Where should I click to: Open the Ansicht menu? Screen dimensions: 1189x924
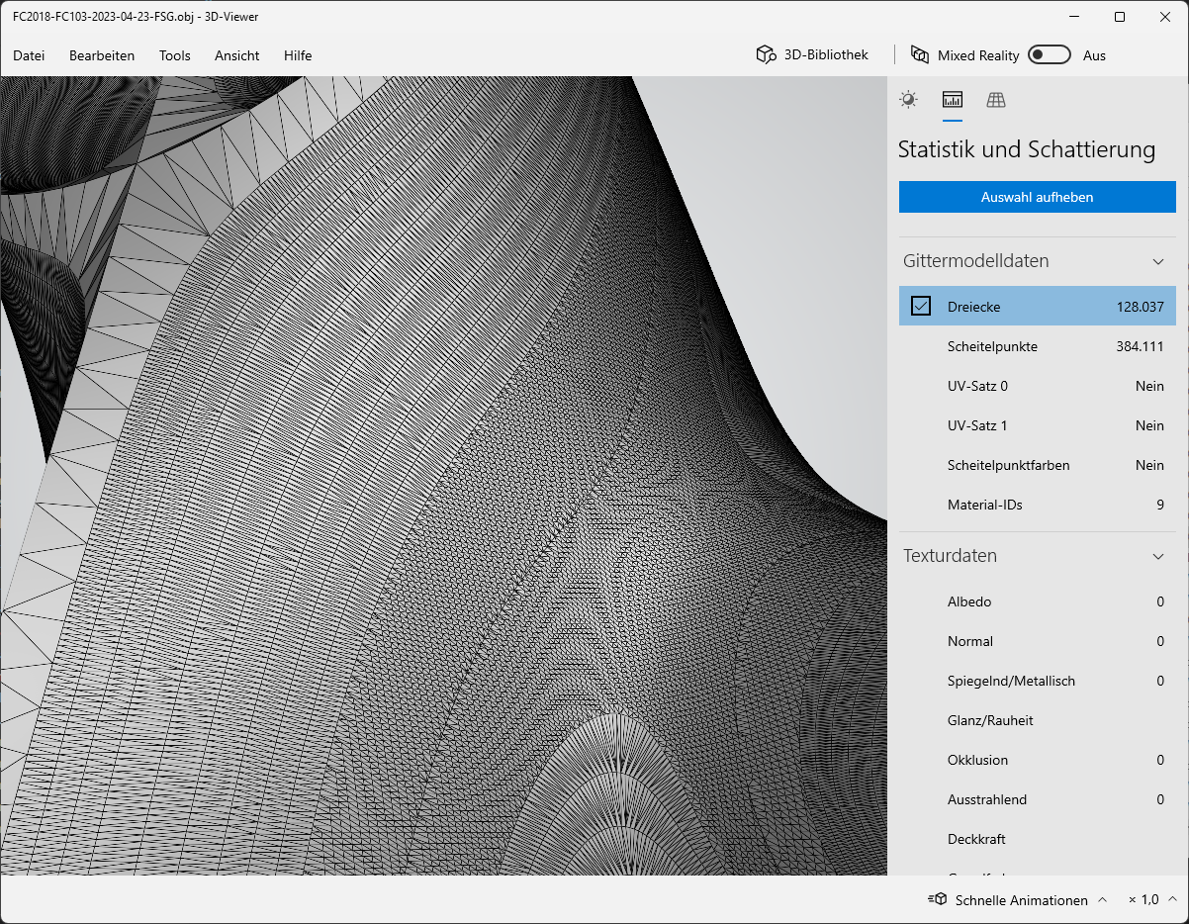click(x=236, y=55)
